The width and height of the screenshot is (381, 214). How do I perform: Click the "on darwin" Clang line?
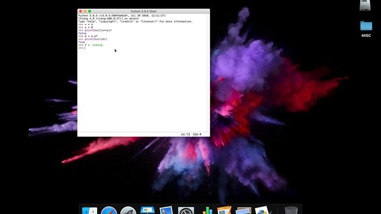click(x=108, y=18)
